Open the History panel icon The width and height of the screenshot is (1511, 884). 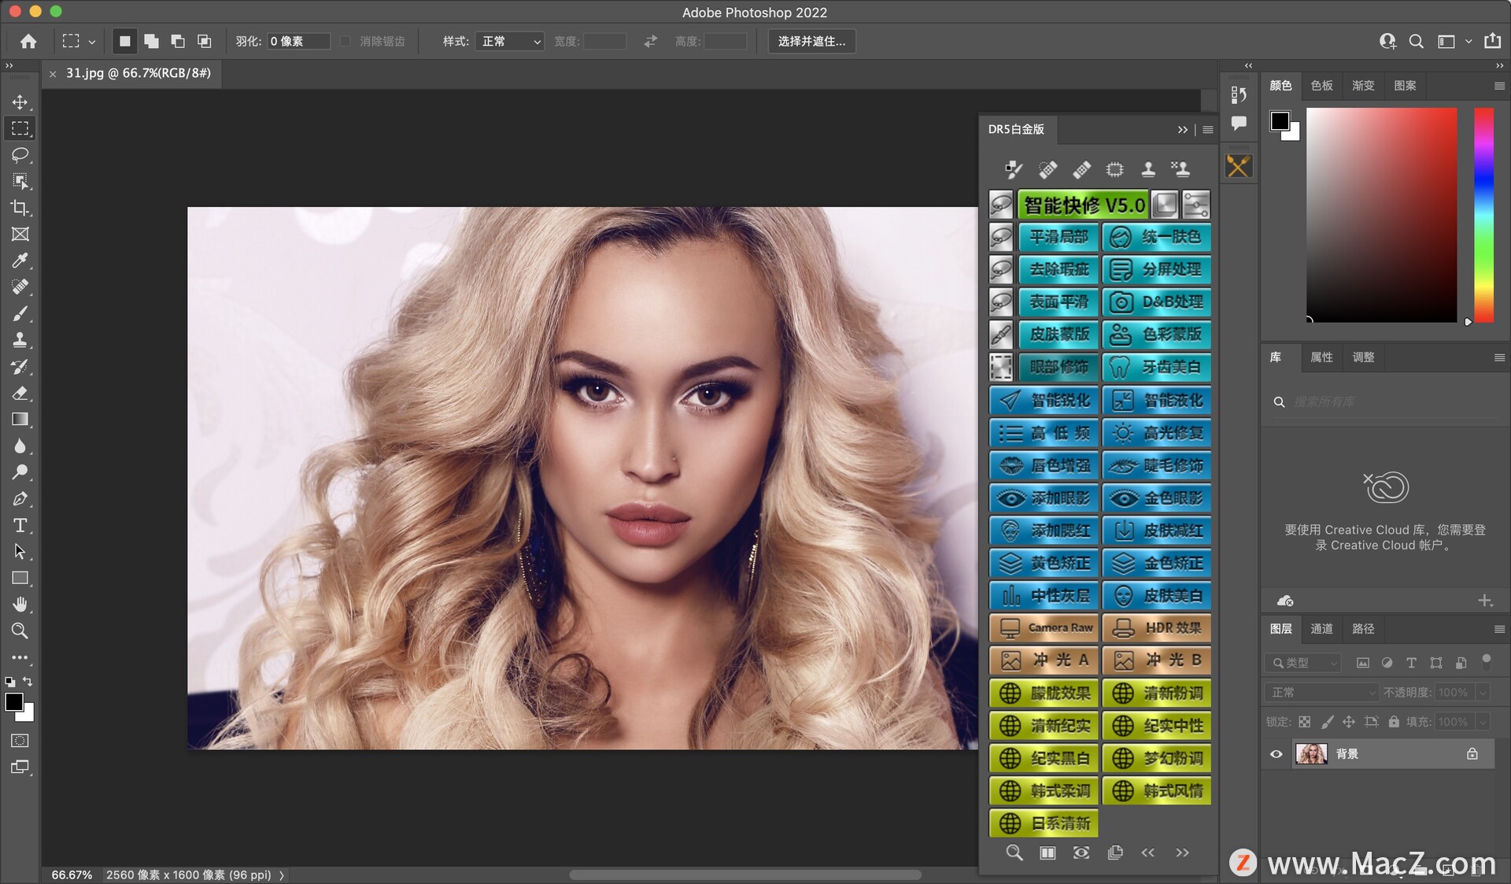point(1239,94)
